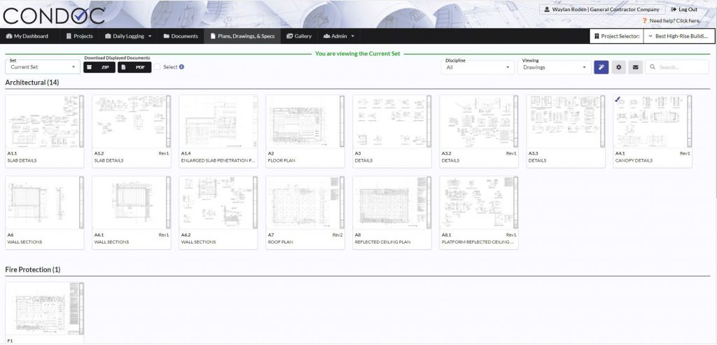Viewport: 717px width, 345px height.
Task: Open A1.4 Enlarged Slab Penetration drawing
Action: (x=218, y=131)
